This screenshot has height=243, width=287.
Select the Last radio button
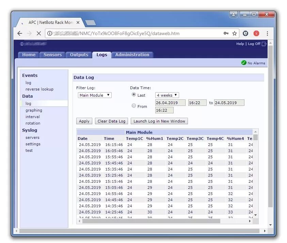(x=134, y=94)
